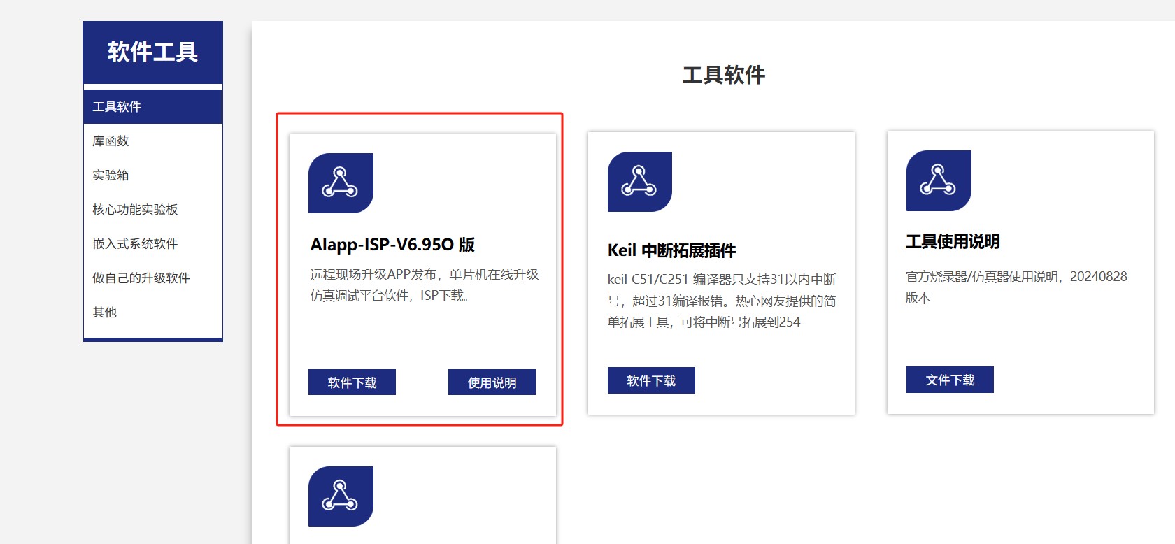This screenshot has height=544, width=1175.
Task: Download the Keil 中断拓展插件 software
Action: pos(651,380)
